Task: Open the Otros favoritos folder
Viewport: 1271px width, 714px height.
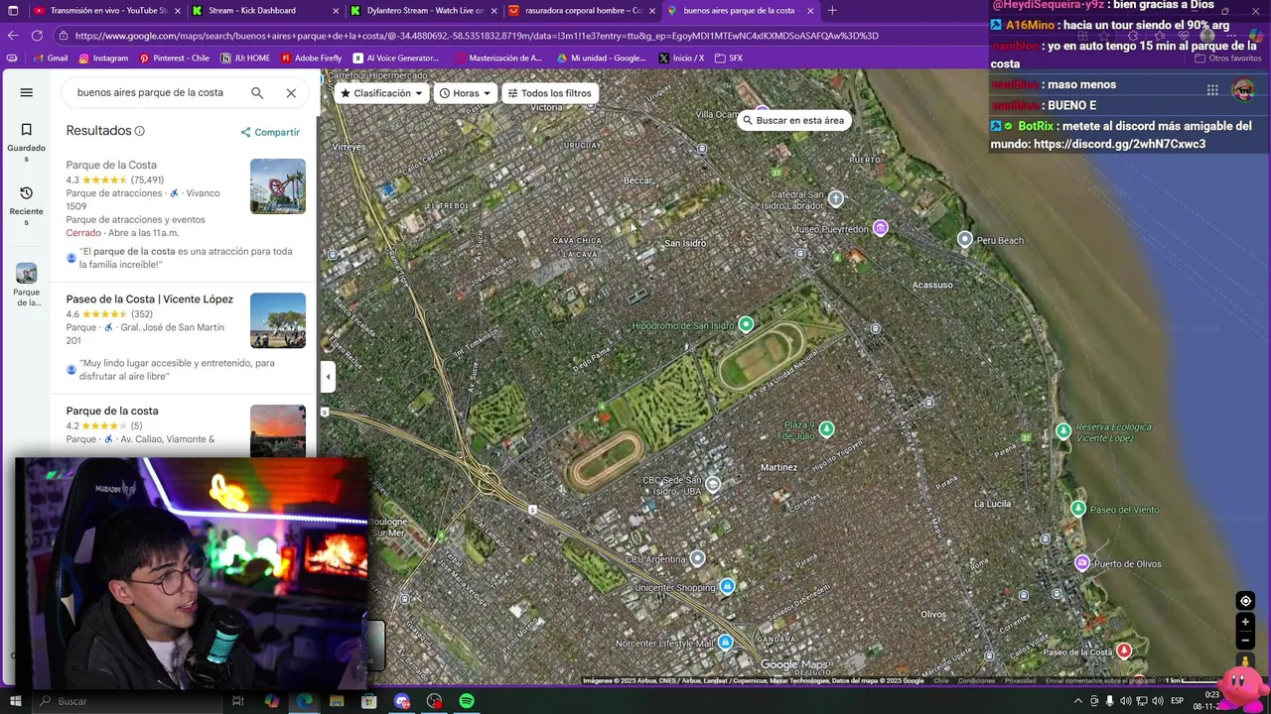Action: click(1227, 59)
